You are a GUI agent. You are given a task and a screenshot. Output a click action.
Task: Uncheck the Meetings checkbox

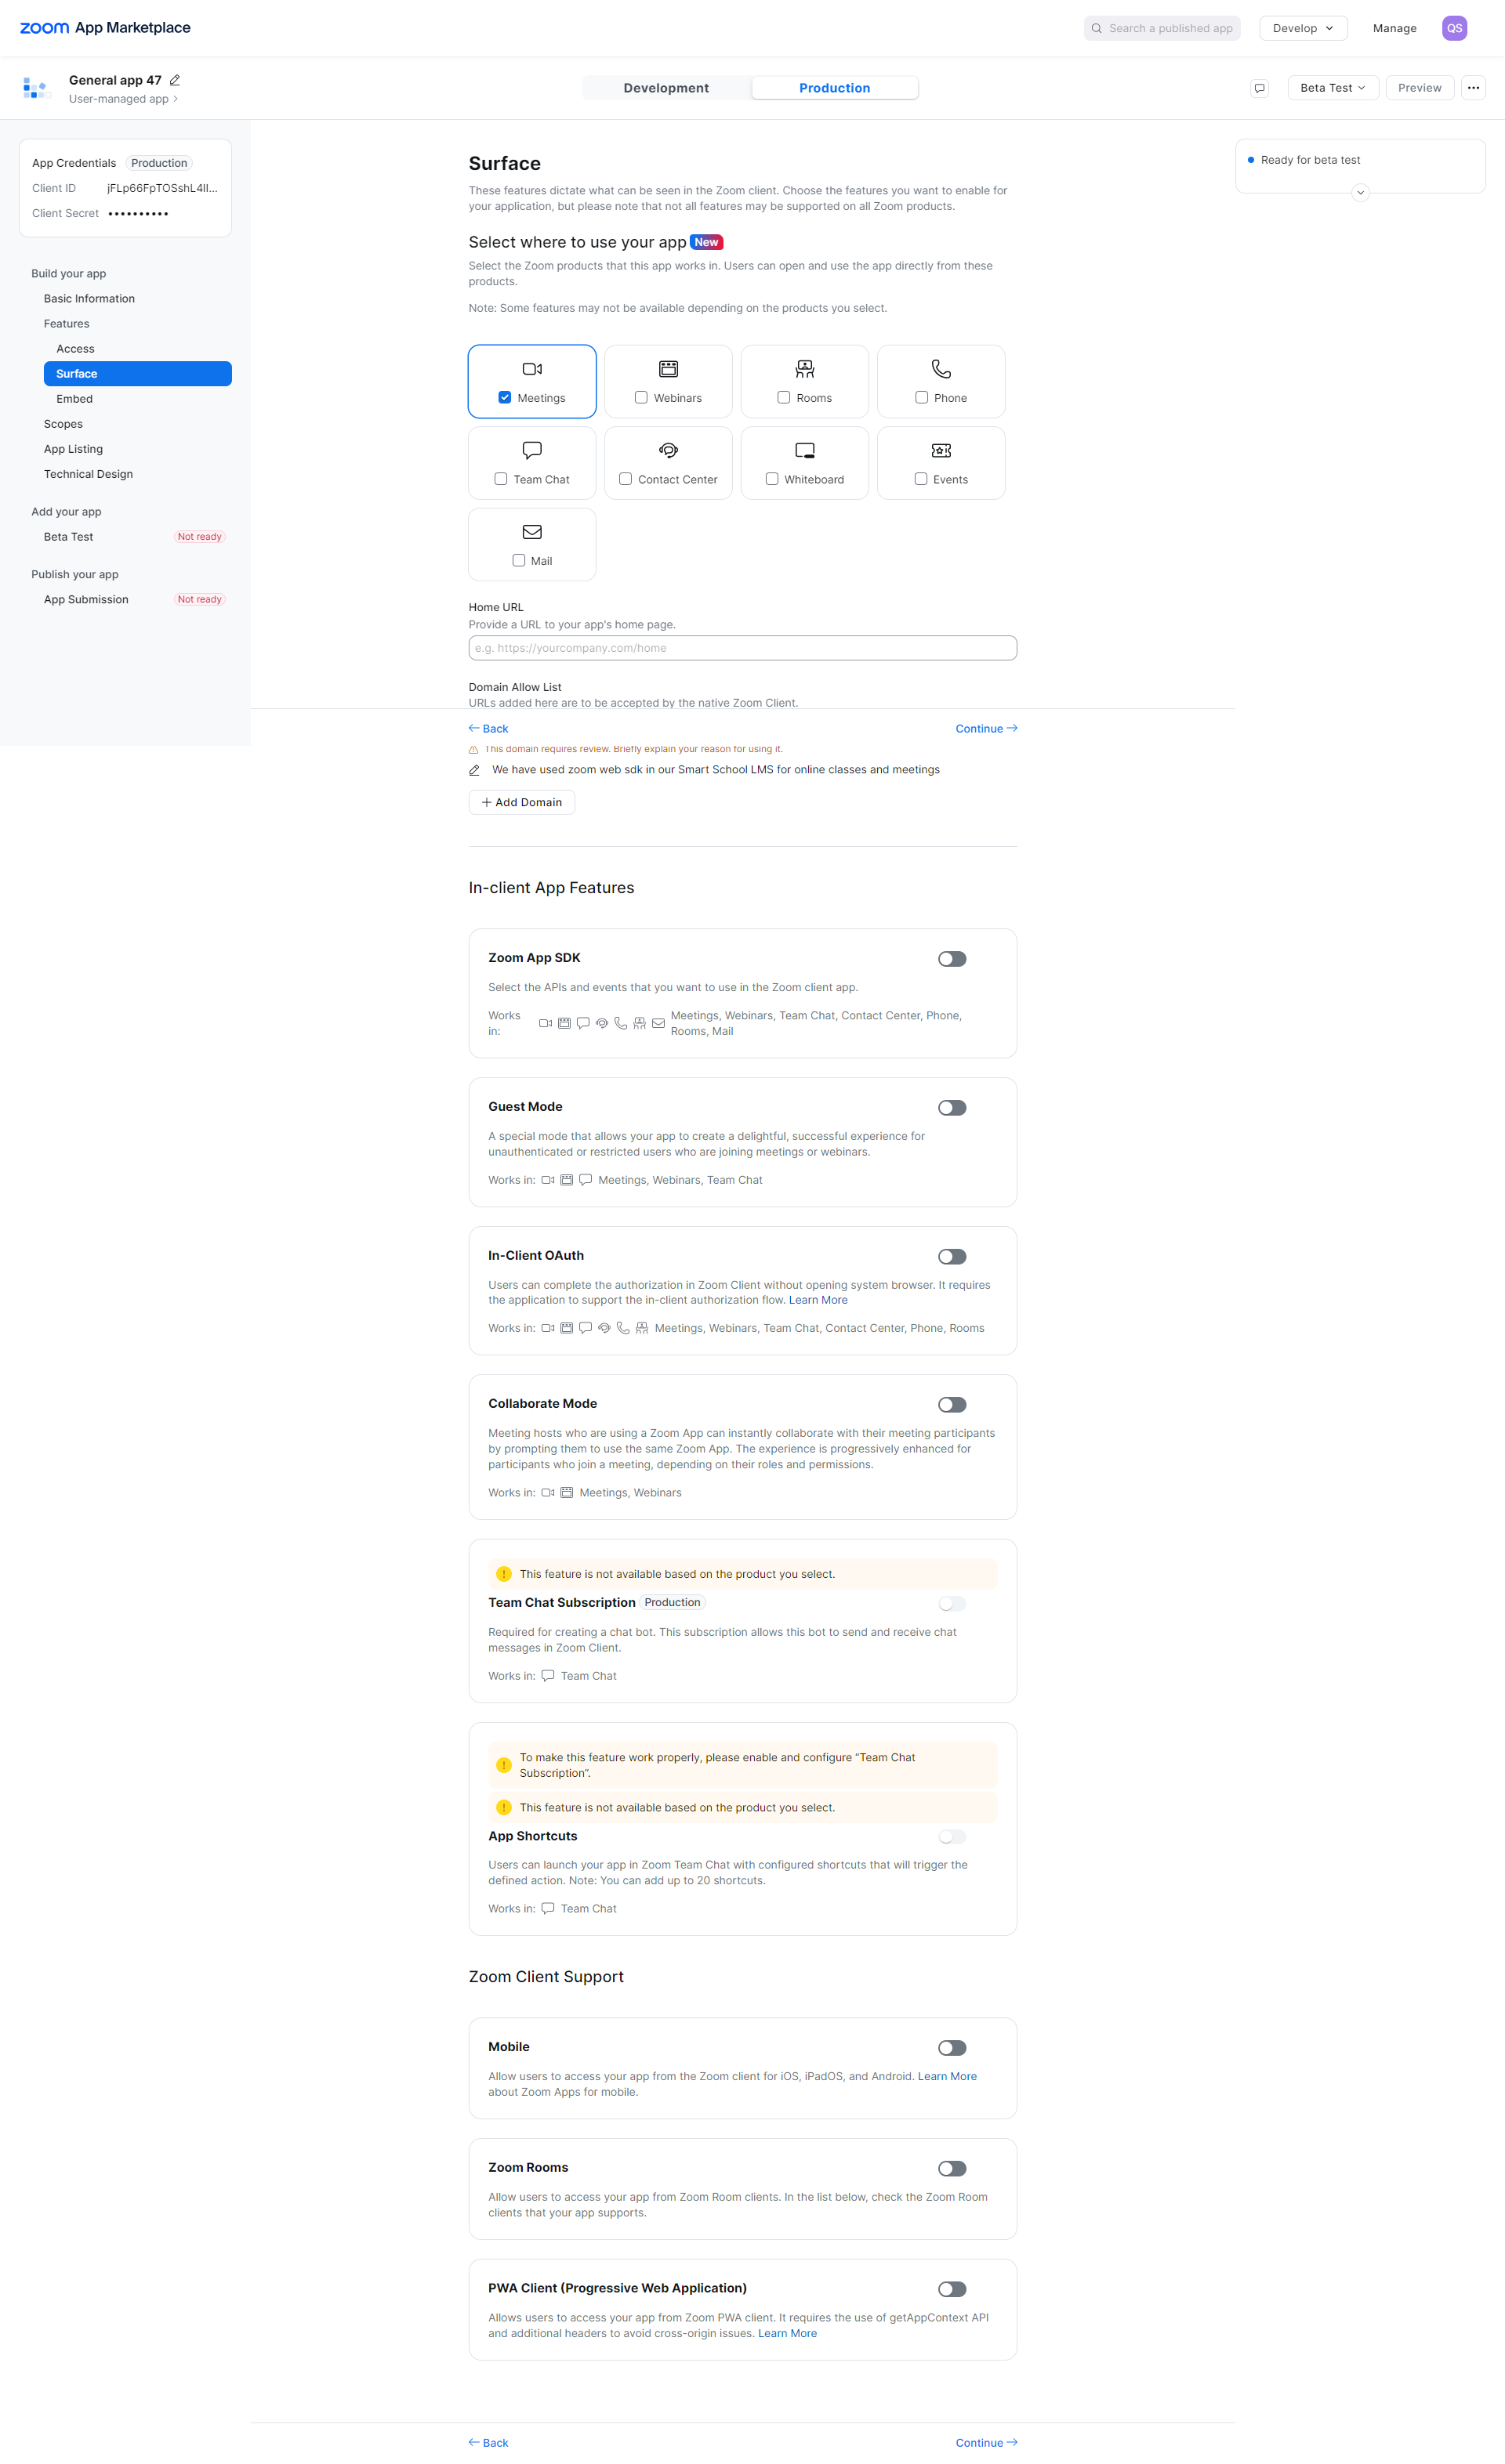(x=506, y=397)
